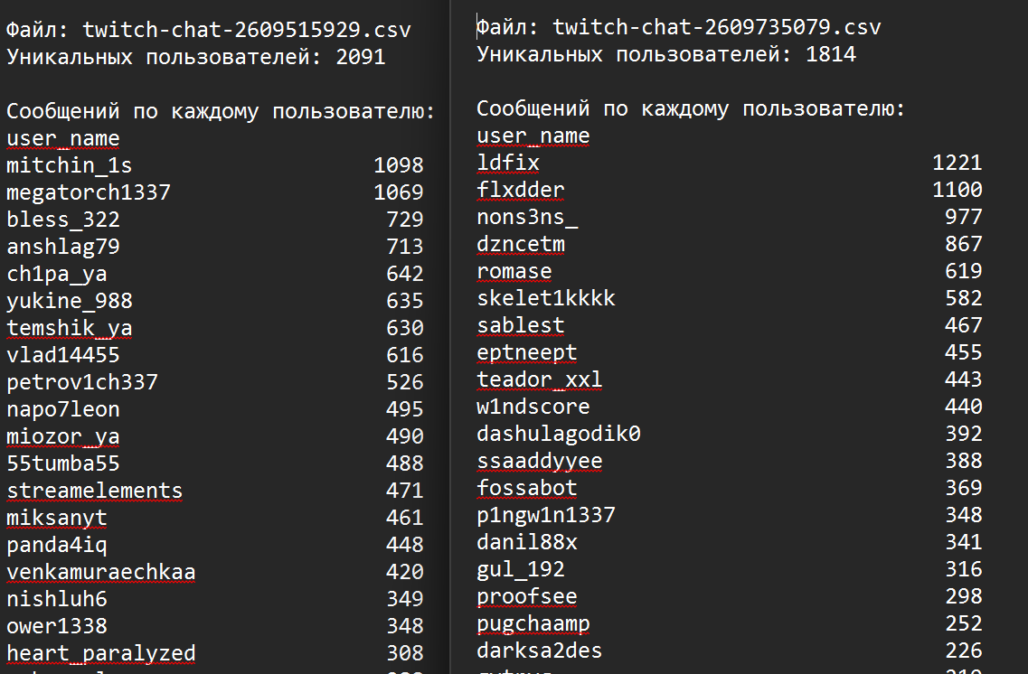
Task: Click the right file name twitch-chat-2609735079.csv
Action: coord(716,28)
